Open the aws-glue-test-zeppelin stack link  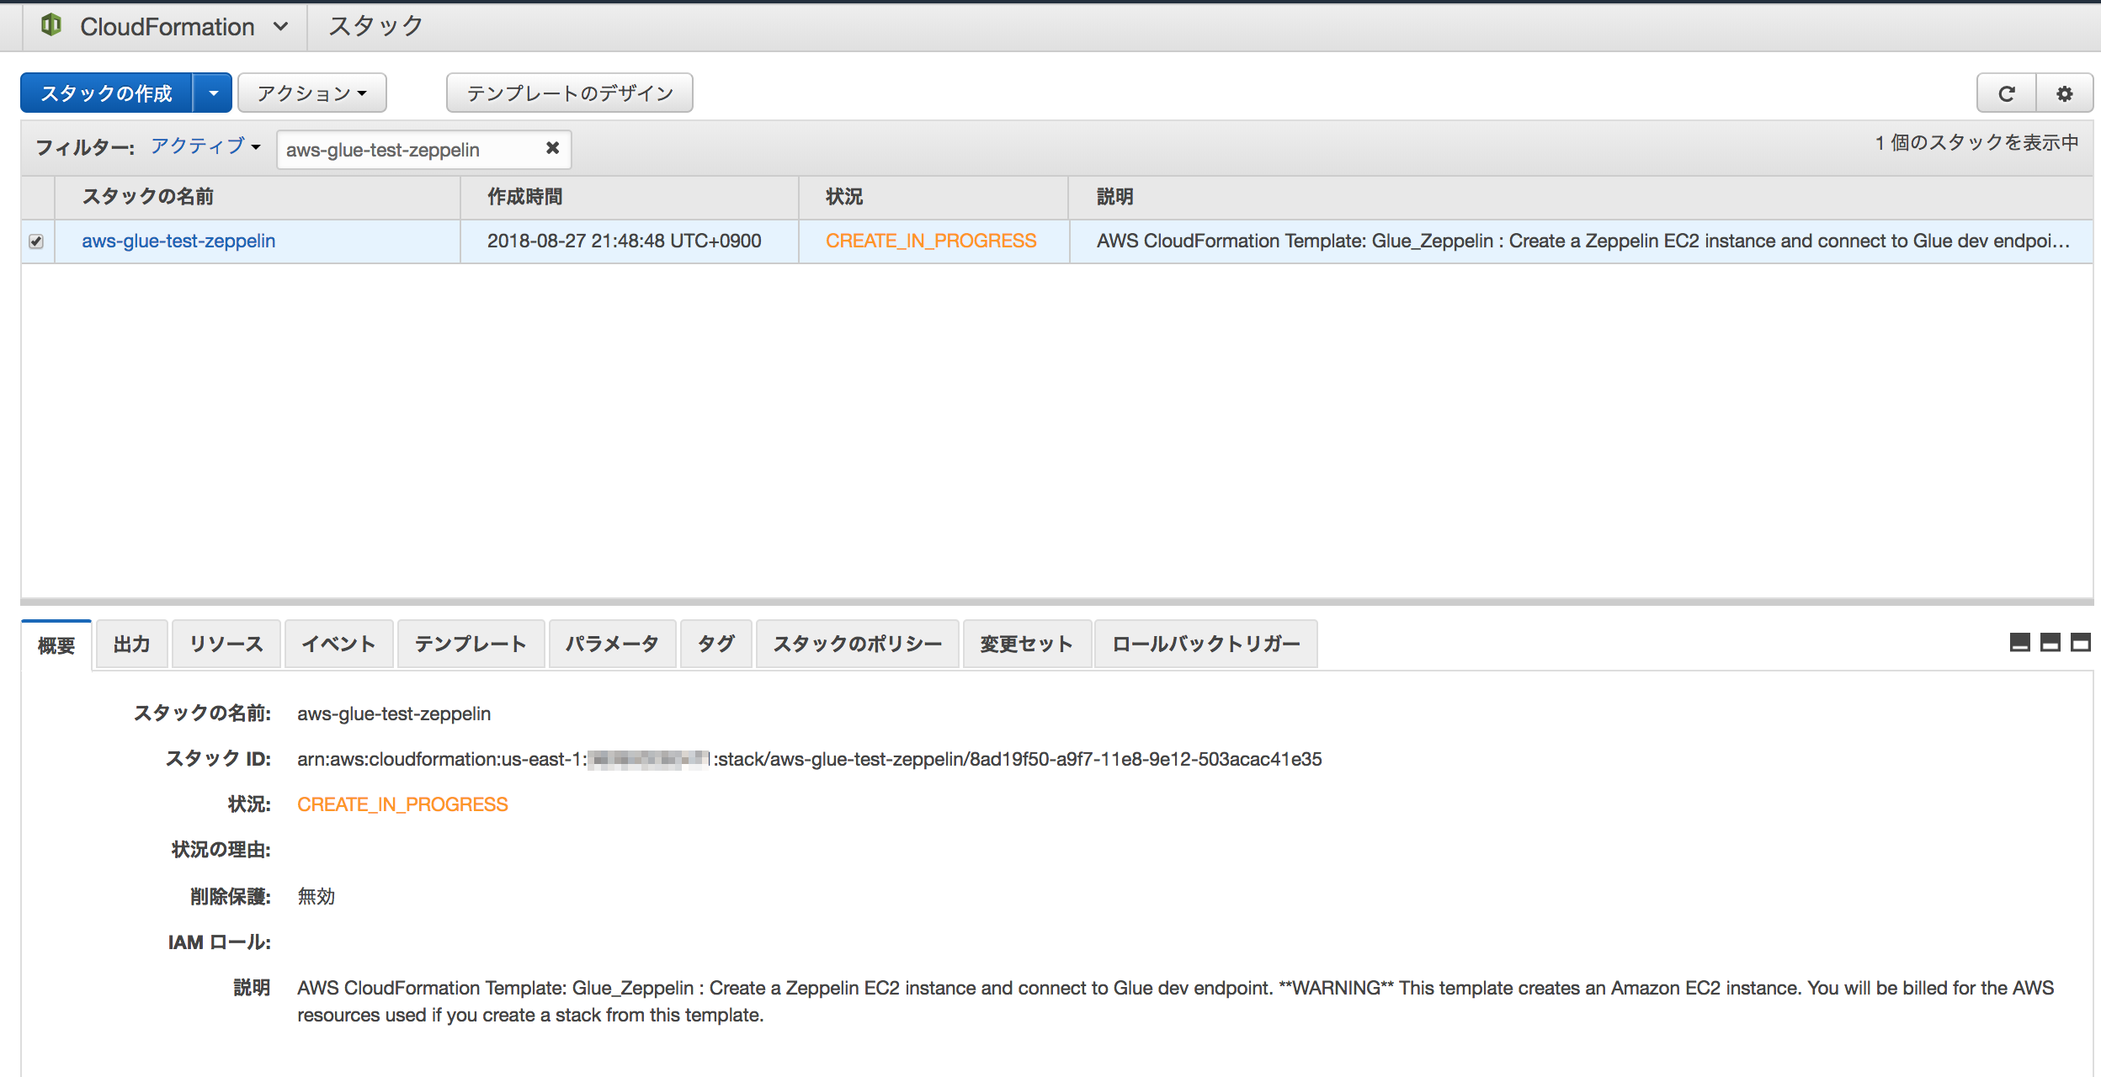(178, 241)
